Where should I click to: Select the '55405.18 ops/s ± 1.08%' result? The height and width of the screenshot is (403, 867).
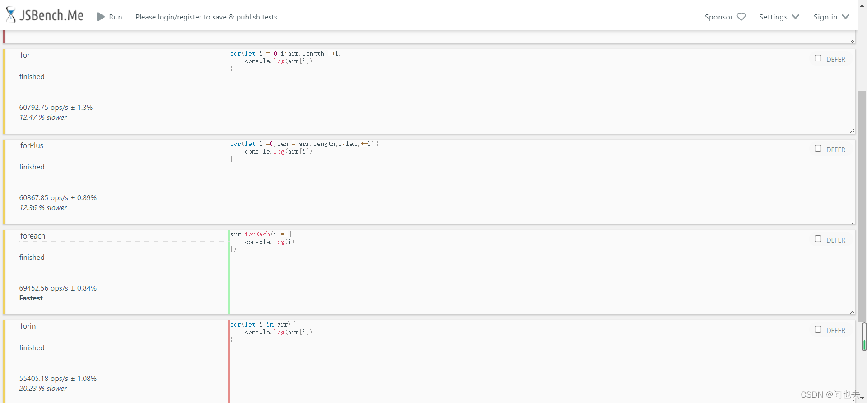pos(58,379)
